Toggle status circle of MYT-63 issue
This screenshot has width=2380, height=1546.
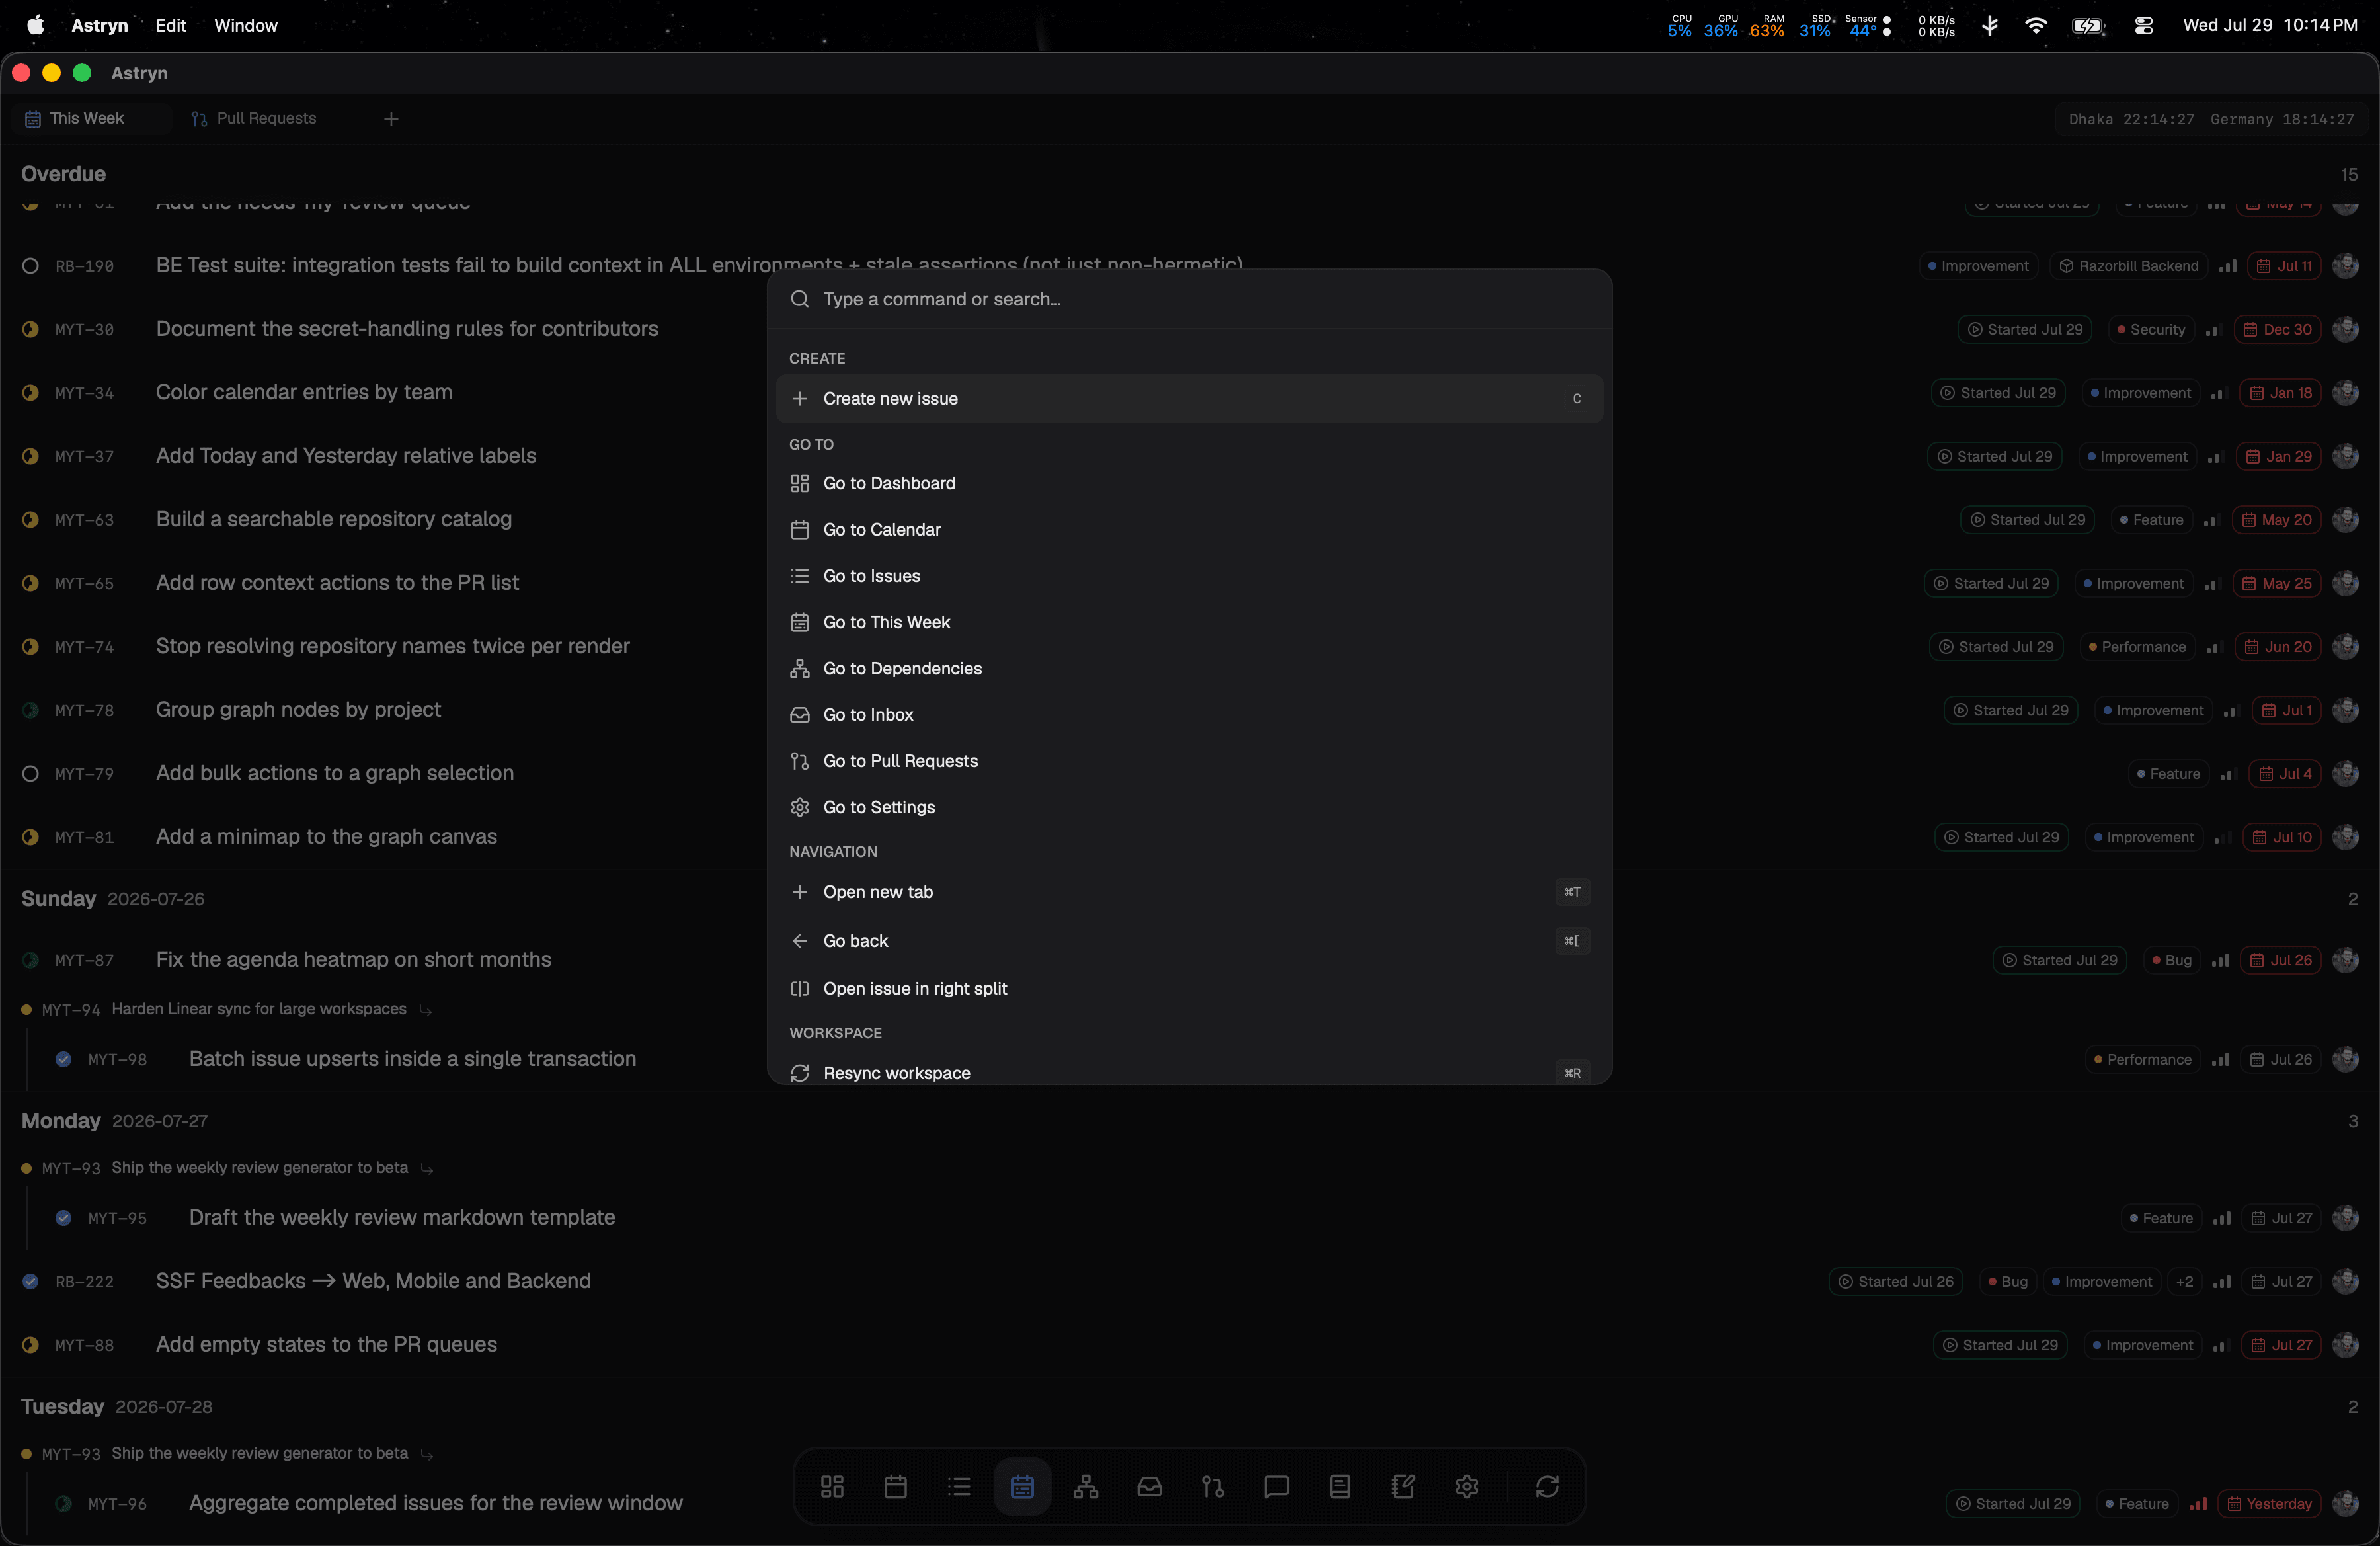[31, 520]
